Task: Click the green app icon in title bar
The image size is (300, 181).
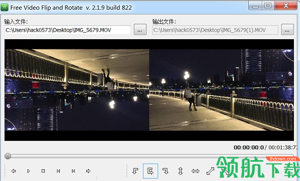Action: click(x=4, y=7)
